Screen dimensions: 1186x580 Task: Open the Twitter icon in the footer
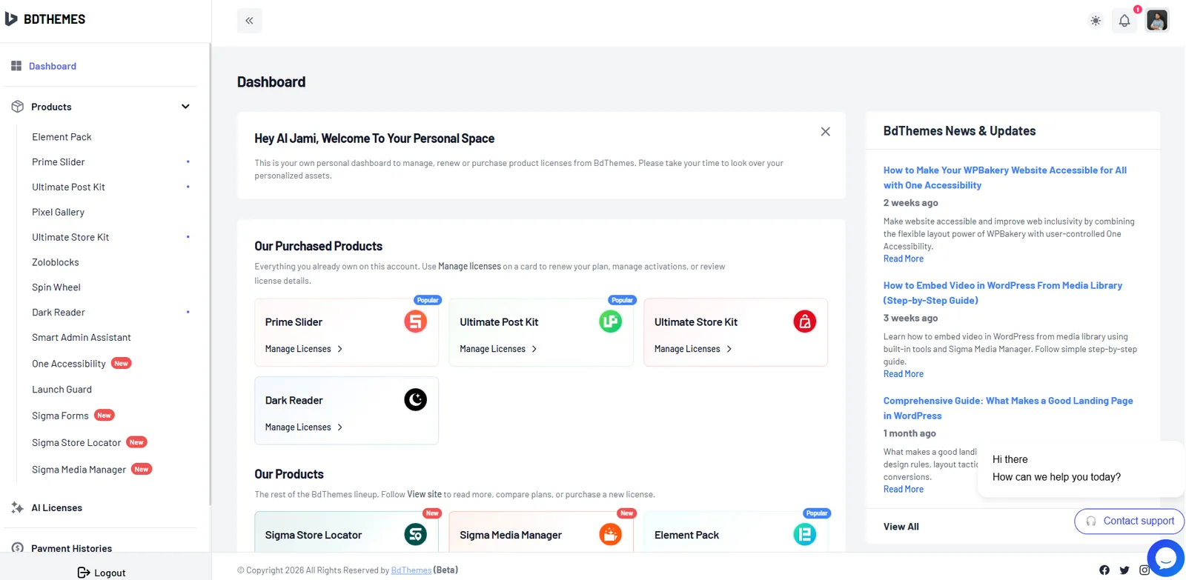click(x=1124, y=570)
